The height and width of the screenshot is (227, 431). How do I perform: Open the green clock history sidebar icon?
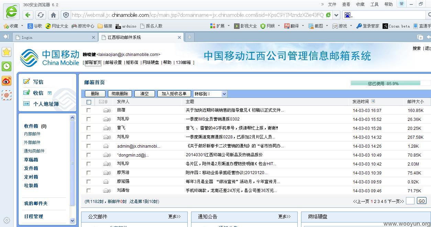coord(7,66)
